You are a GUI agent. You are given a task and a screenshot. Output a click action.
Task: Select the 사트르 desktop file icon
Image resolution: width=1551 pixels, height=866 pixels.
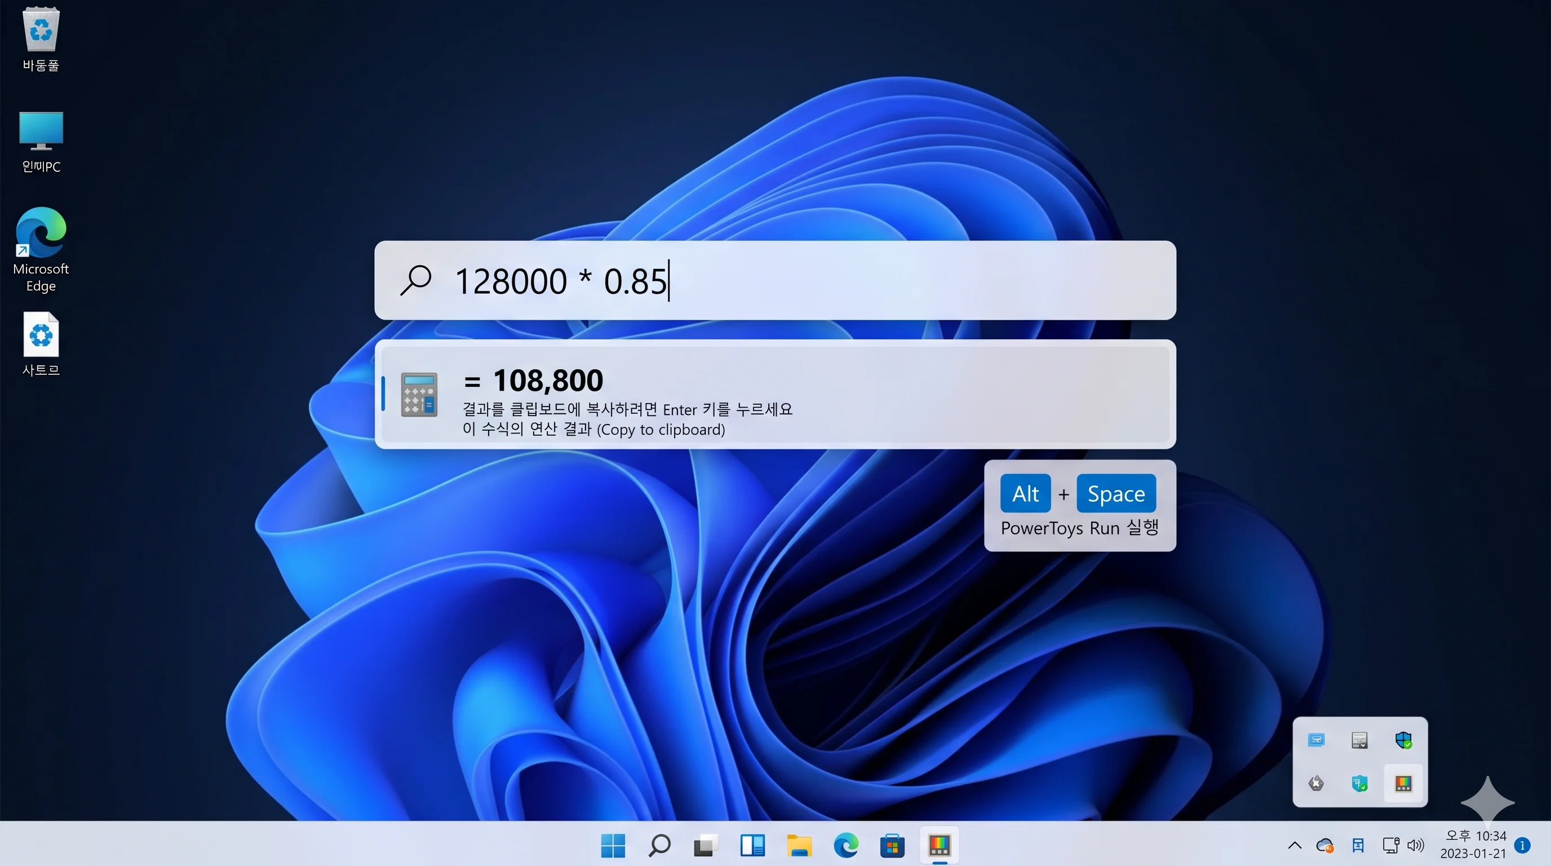coord(41,344)
